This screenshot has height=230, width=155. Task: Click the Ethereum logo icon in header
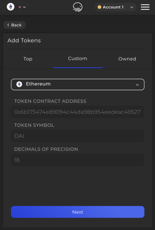(11, 7)
